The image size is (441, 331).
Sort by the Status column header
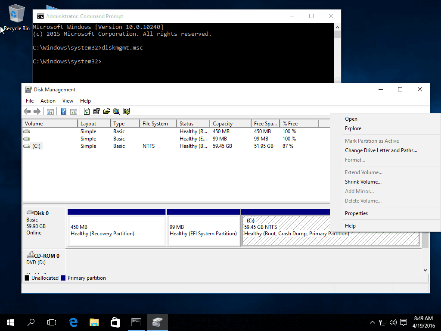(193, 124)
